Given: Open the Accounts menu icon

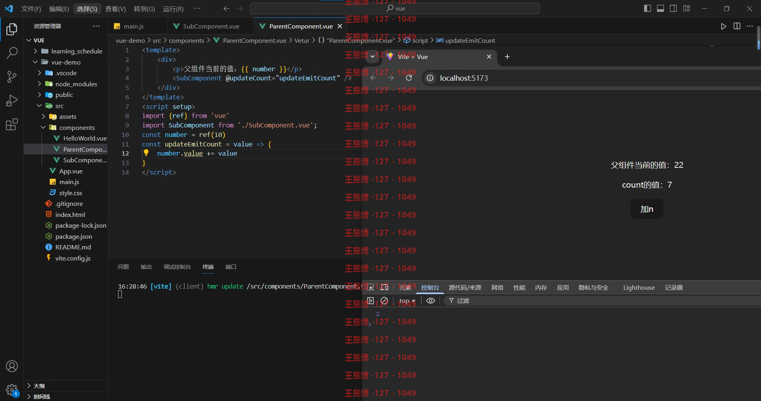Looking at the screenshot, I should point(12,366).
